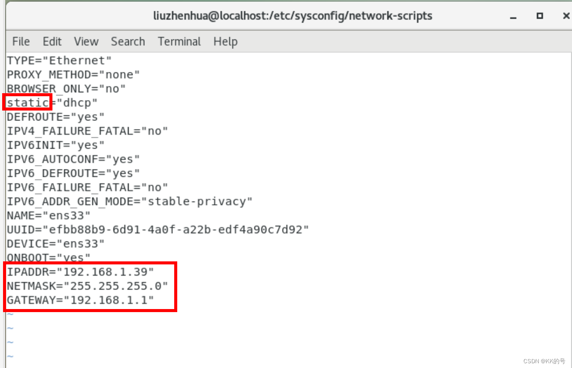Select the DEVICE="ens33" line
572x368 pixels.
tap(54, 243)
